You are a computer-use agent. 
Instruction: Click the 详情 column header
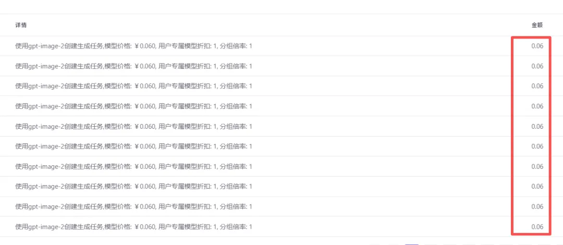(x=20, y=25)
